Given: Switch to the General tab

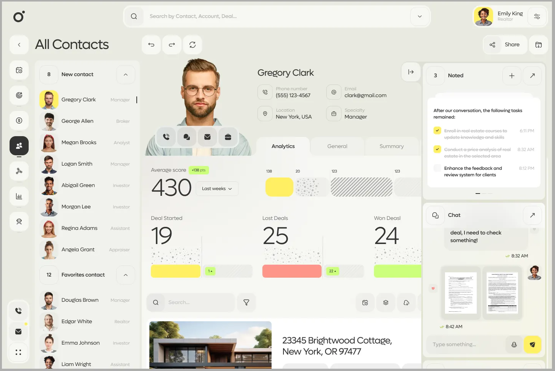Looking at the screenshot, I should click(x=337, y=146).
